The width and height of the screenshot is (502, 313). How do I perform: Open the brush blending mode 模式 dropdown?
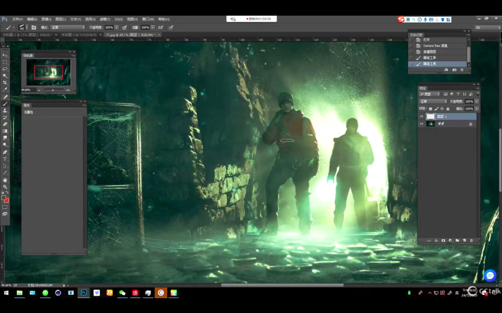[x=68, y=27]
